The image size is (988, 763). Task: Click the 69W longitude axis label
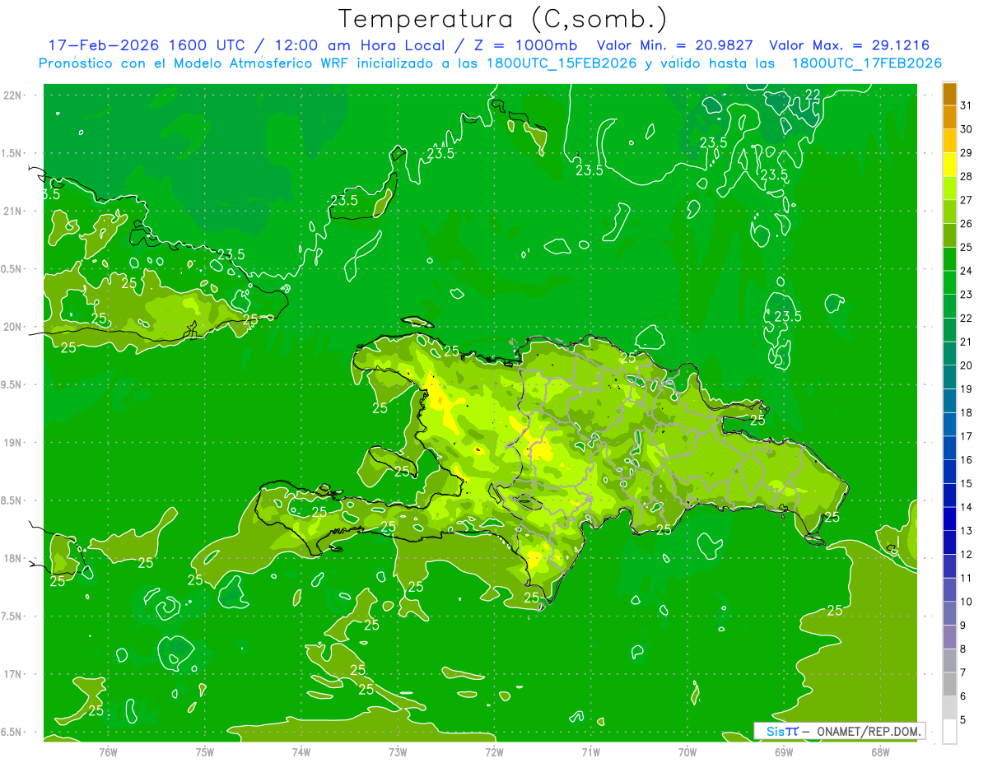point(784,751)
